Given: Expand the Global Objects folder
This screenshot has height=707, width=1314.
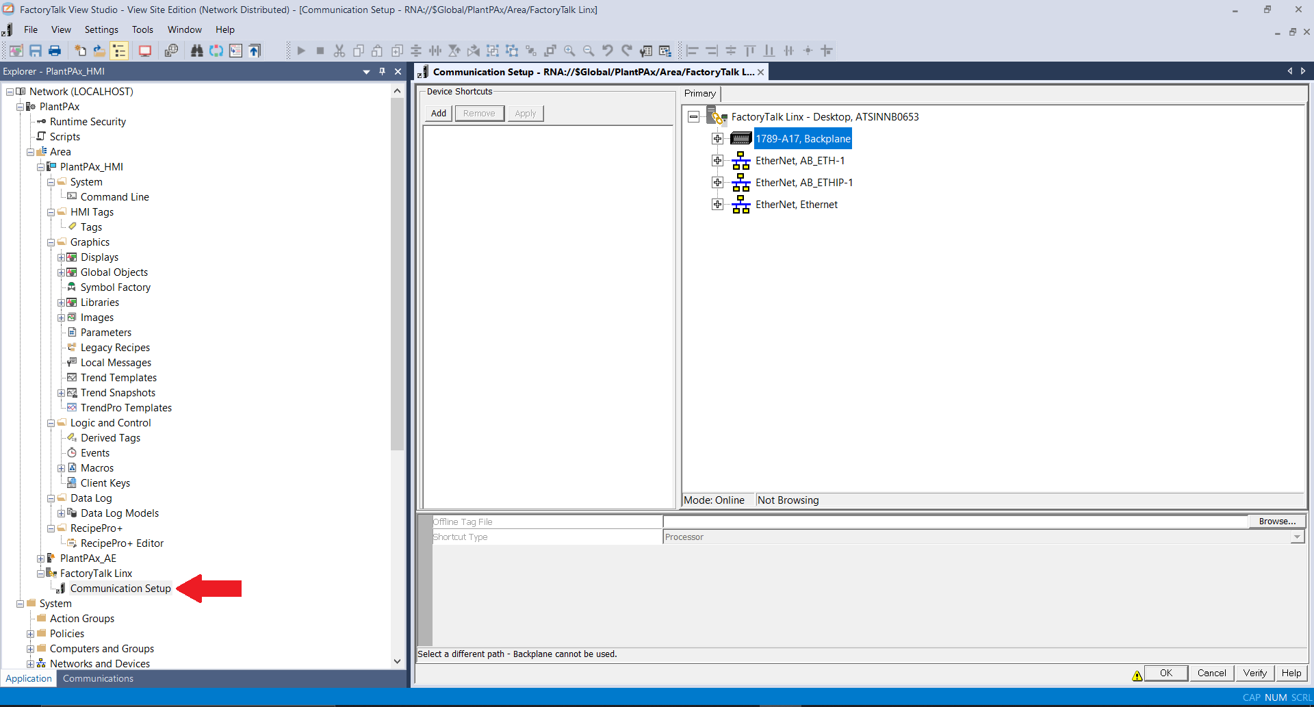Looking at the screenshot, I should click(x=61, y=272).
